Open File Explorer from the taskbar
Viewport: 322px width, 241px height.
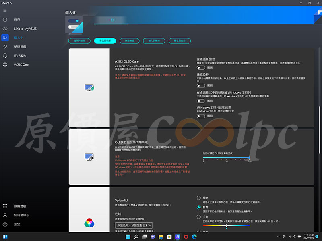tap(161, 237)
